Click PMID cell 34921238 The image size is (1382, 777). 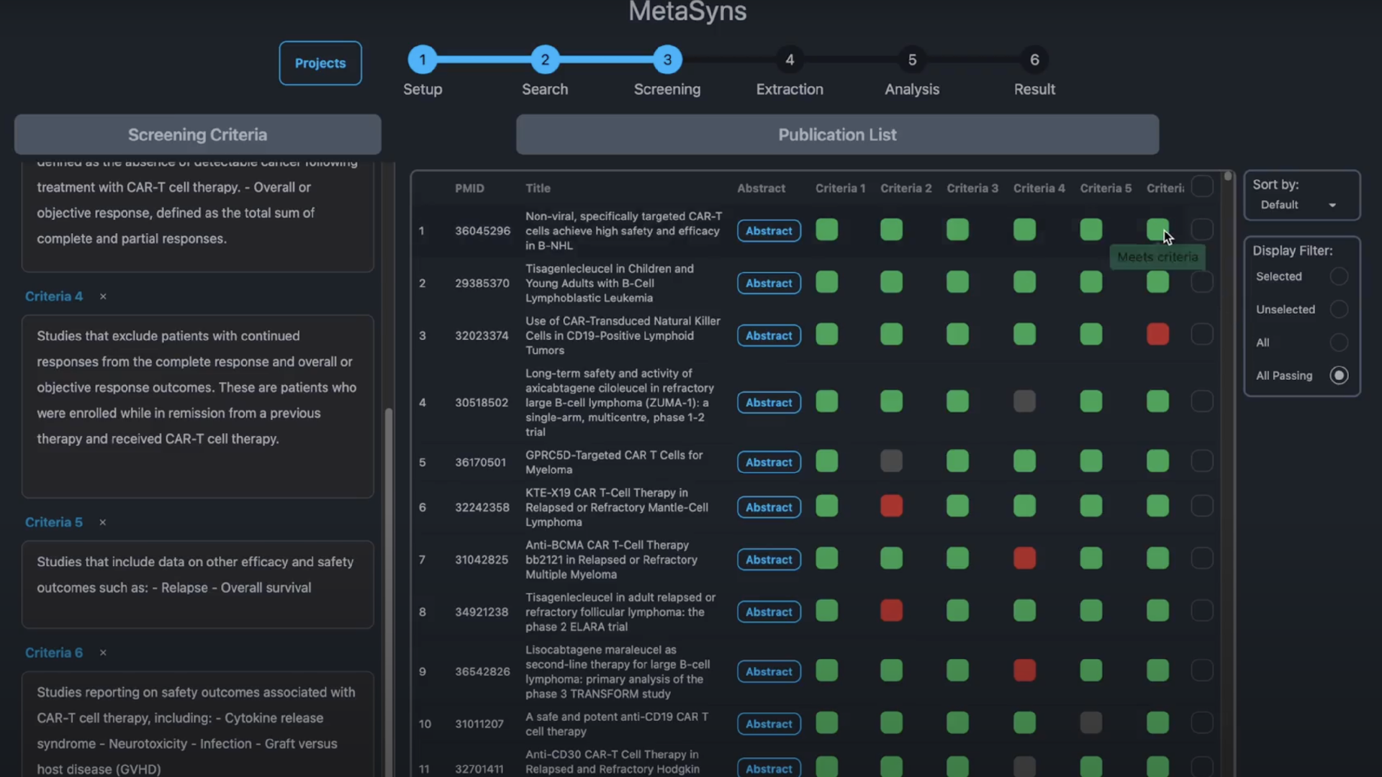pos(482,612)
